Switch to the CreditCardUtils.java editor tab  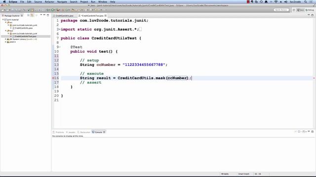pyautogui.click(x=65, y=16)
